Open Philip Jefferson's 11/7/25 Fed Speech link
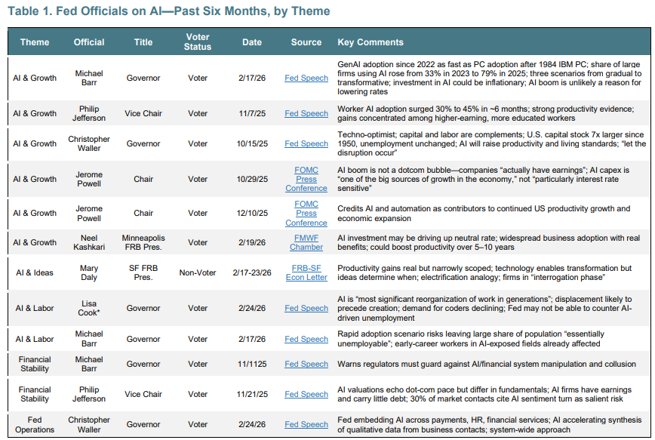The height and width of the screenshot is (440, 655). [306, 113]
